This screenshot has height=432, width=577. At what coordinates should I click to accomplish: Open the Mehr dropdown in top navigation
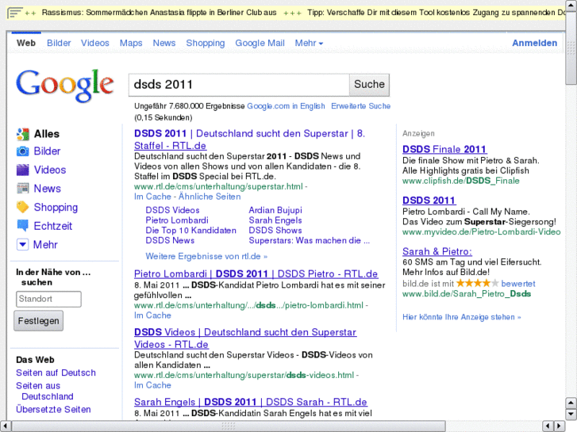click(309, 43)
